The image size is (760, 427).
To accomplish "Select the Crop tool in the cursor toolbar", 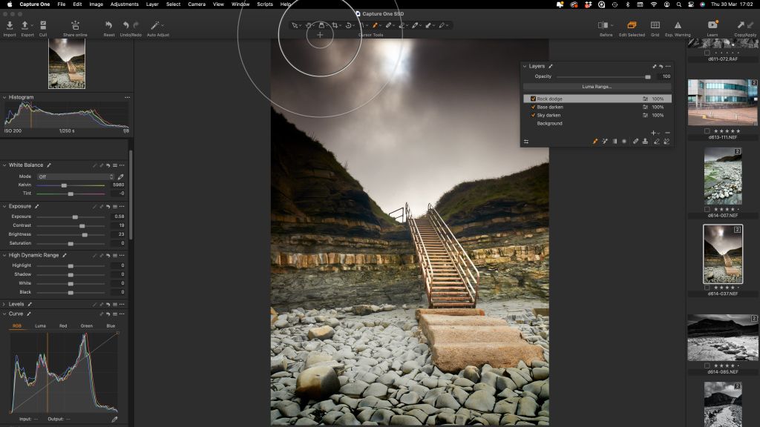I will click(336, 24).
